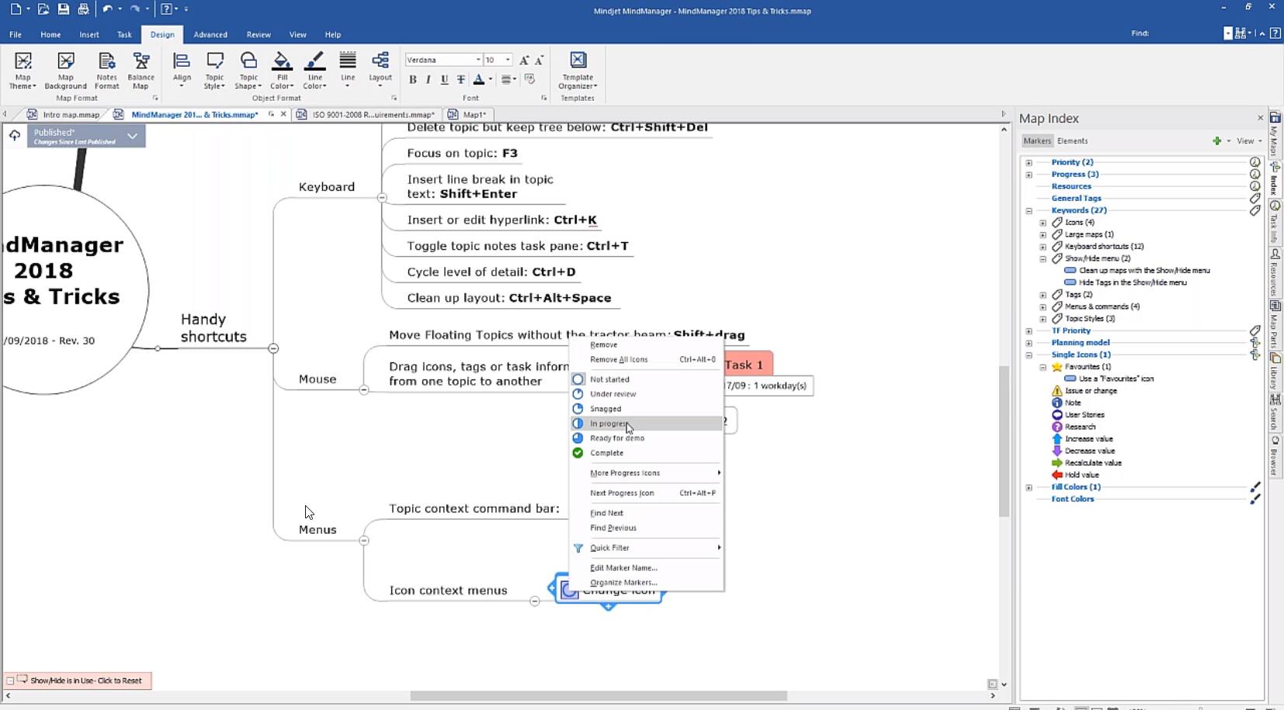Image resolution: width=1284 pixels, height=710 pixels.
Task: Open the Map Theme gallery
Action: coord(23,70)
